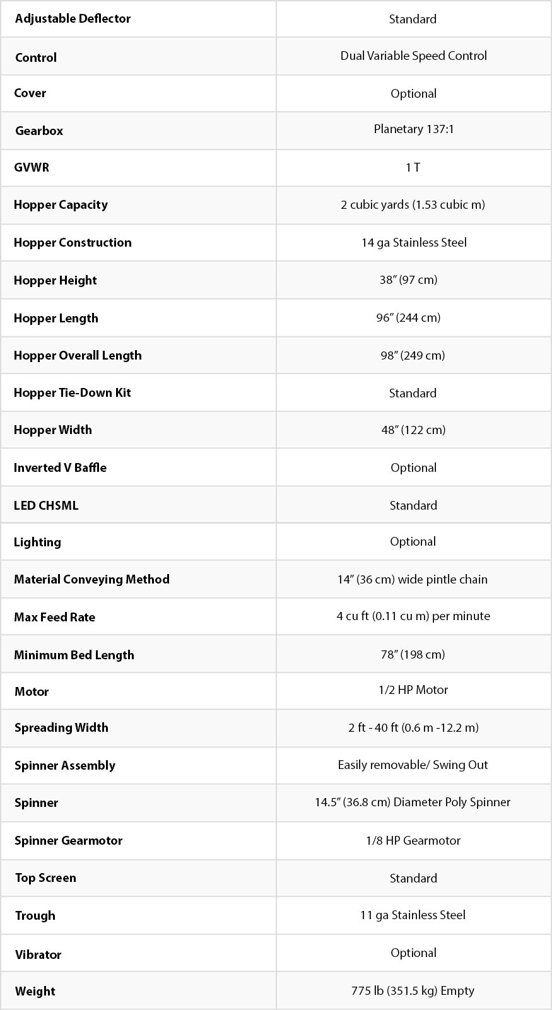Image resolution: width=552 pixels, height=1010 pixels.
Task: Select the Dual Variable Speed Control value
Action: pos(413,56)
